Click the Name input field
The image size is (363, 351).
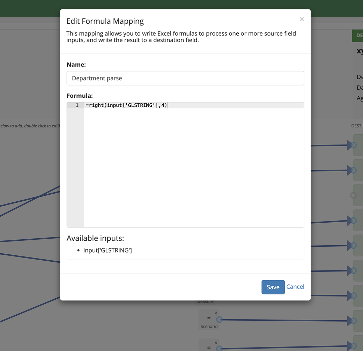[185, 78]
